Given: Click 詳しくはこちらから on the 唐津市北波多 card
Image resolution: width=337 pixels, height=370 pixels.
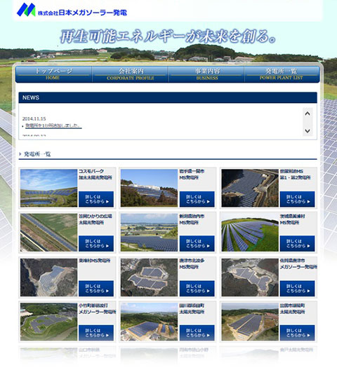Looking at the screenshot, I should (197, 288).
